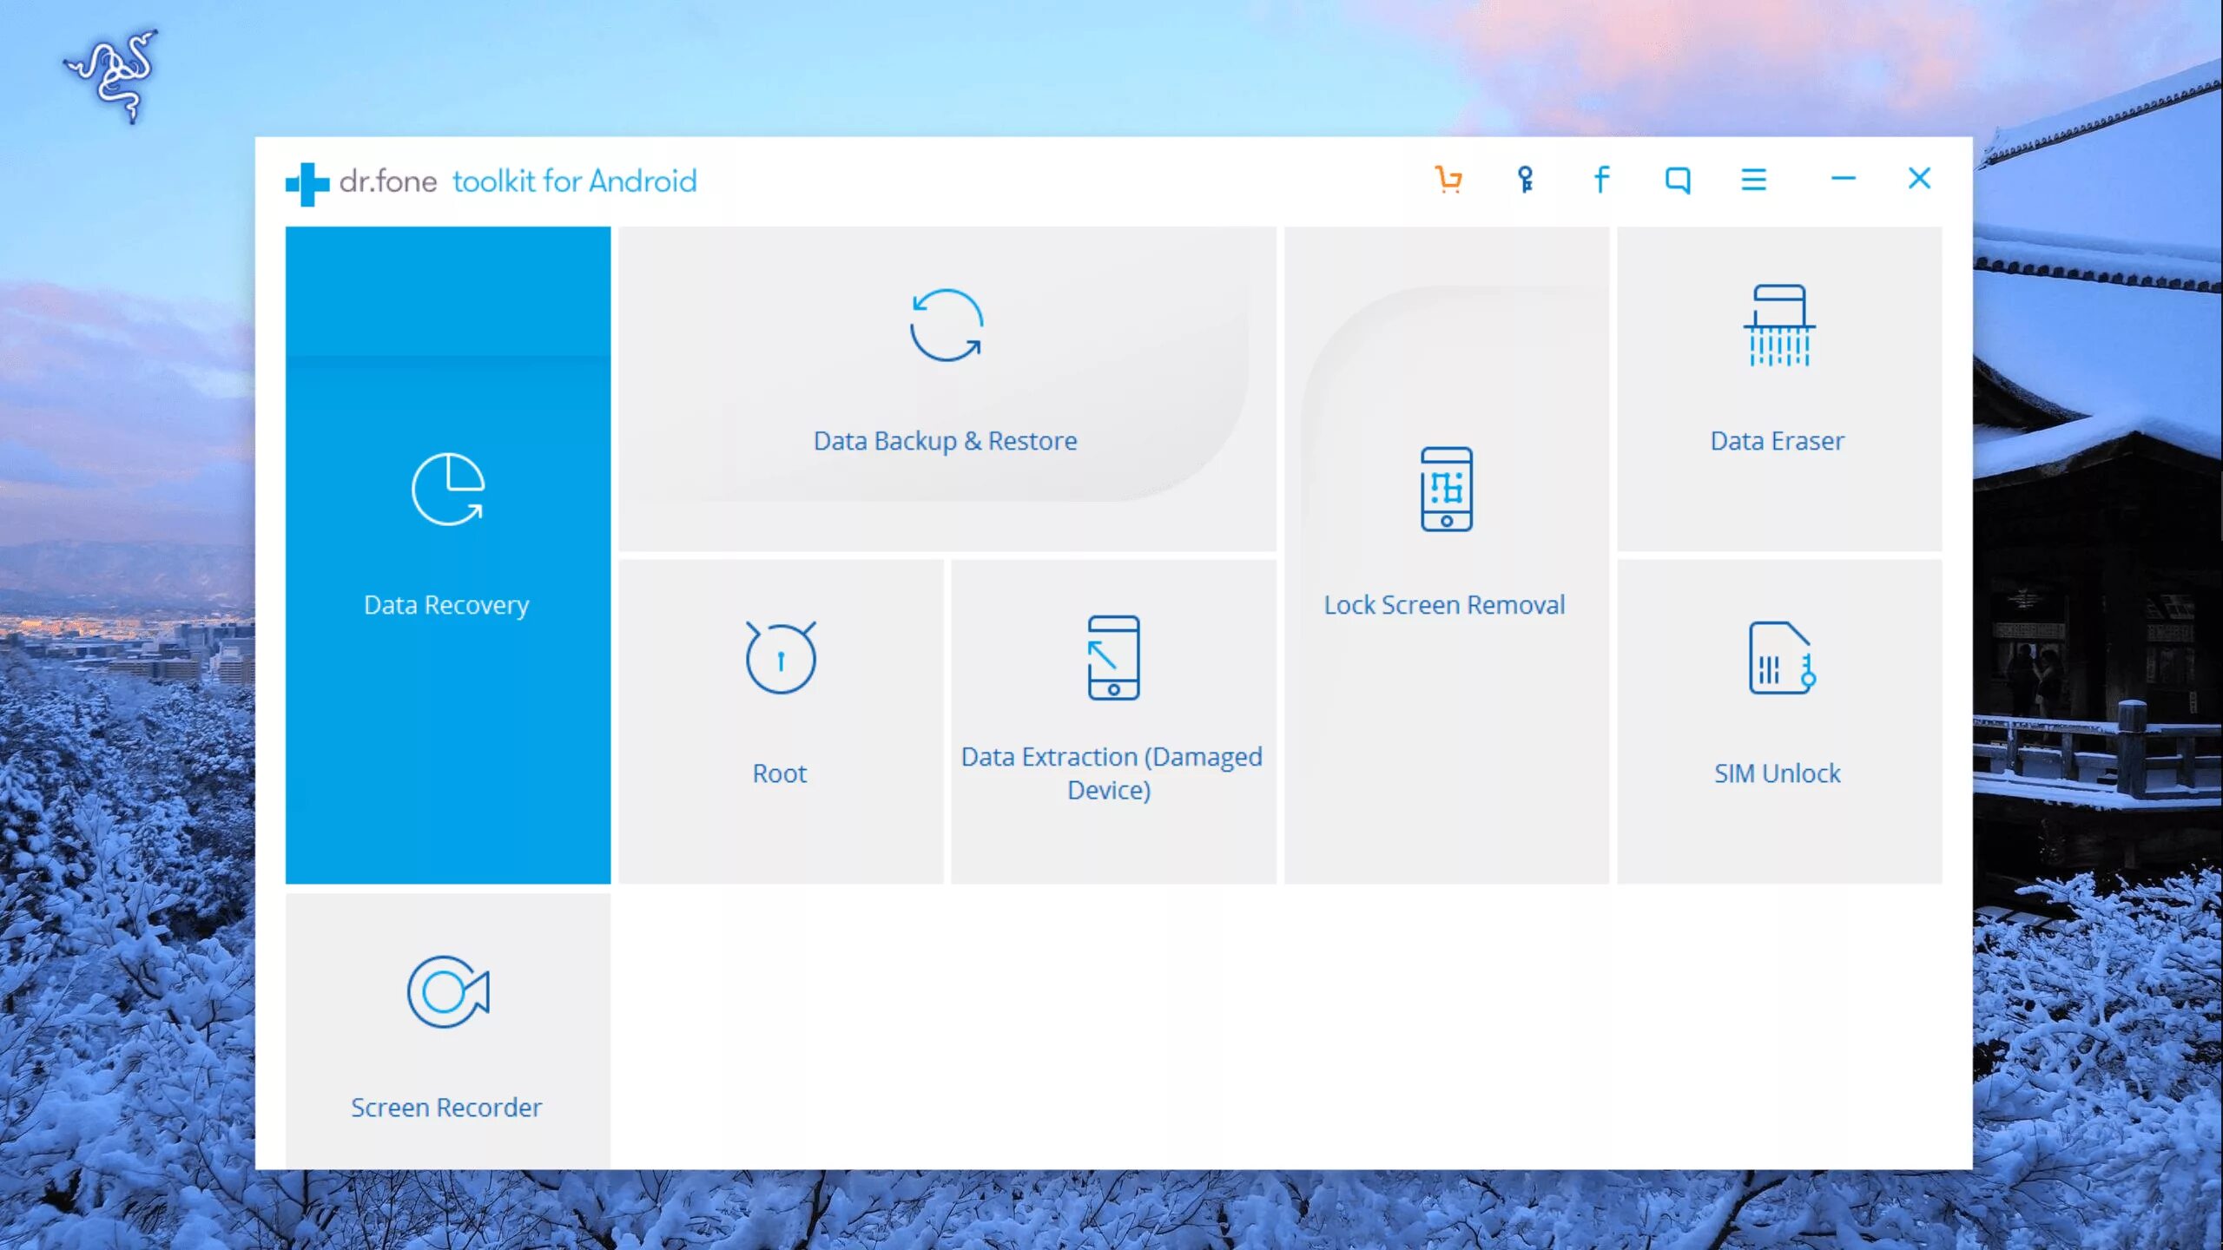2223x1250 pixels.
Task: Click the dr.fone plus logo
Action: (307, 183)
